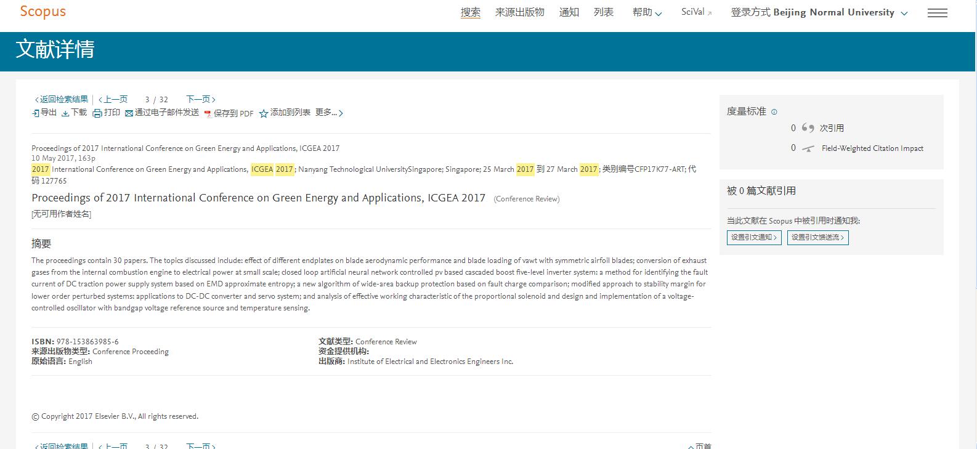Click the send by email envelope icon

coord(129,113)
